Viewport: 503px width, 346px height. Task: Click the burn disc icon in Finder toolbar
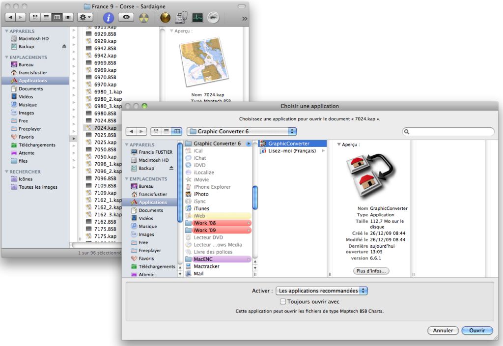[144, 18]
